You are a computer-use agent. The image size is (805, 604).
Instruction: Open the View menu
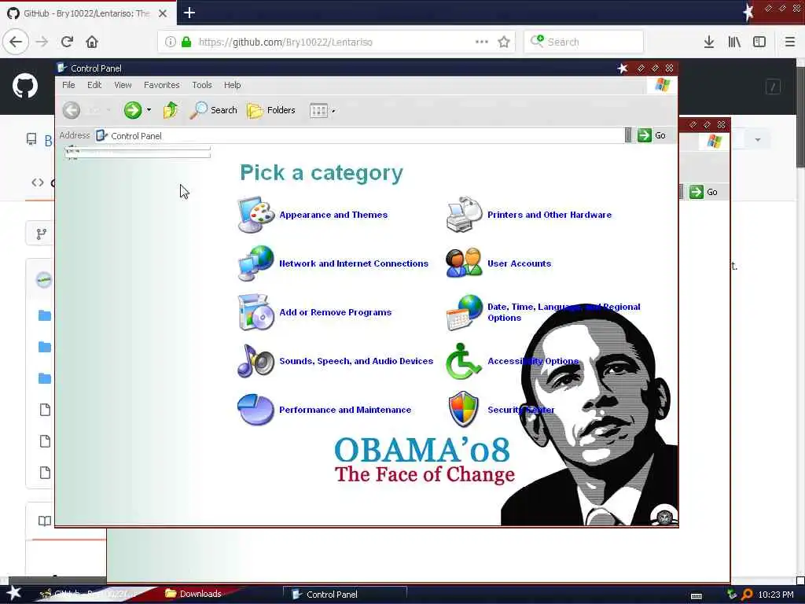(x=123, y=85)
